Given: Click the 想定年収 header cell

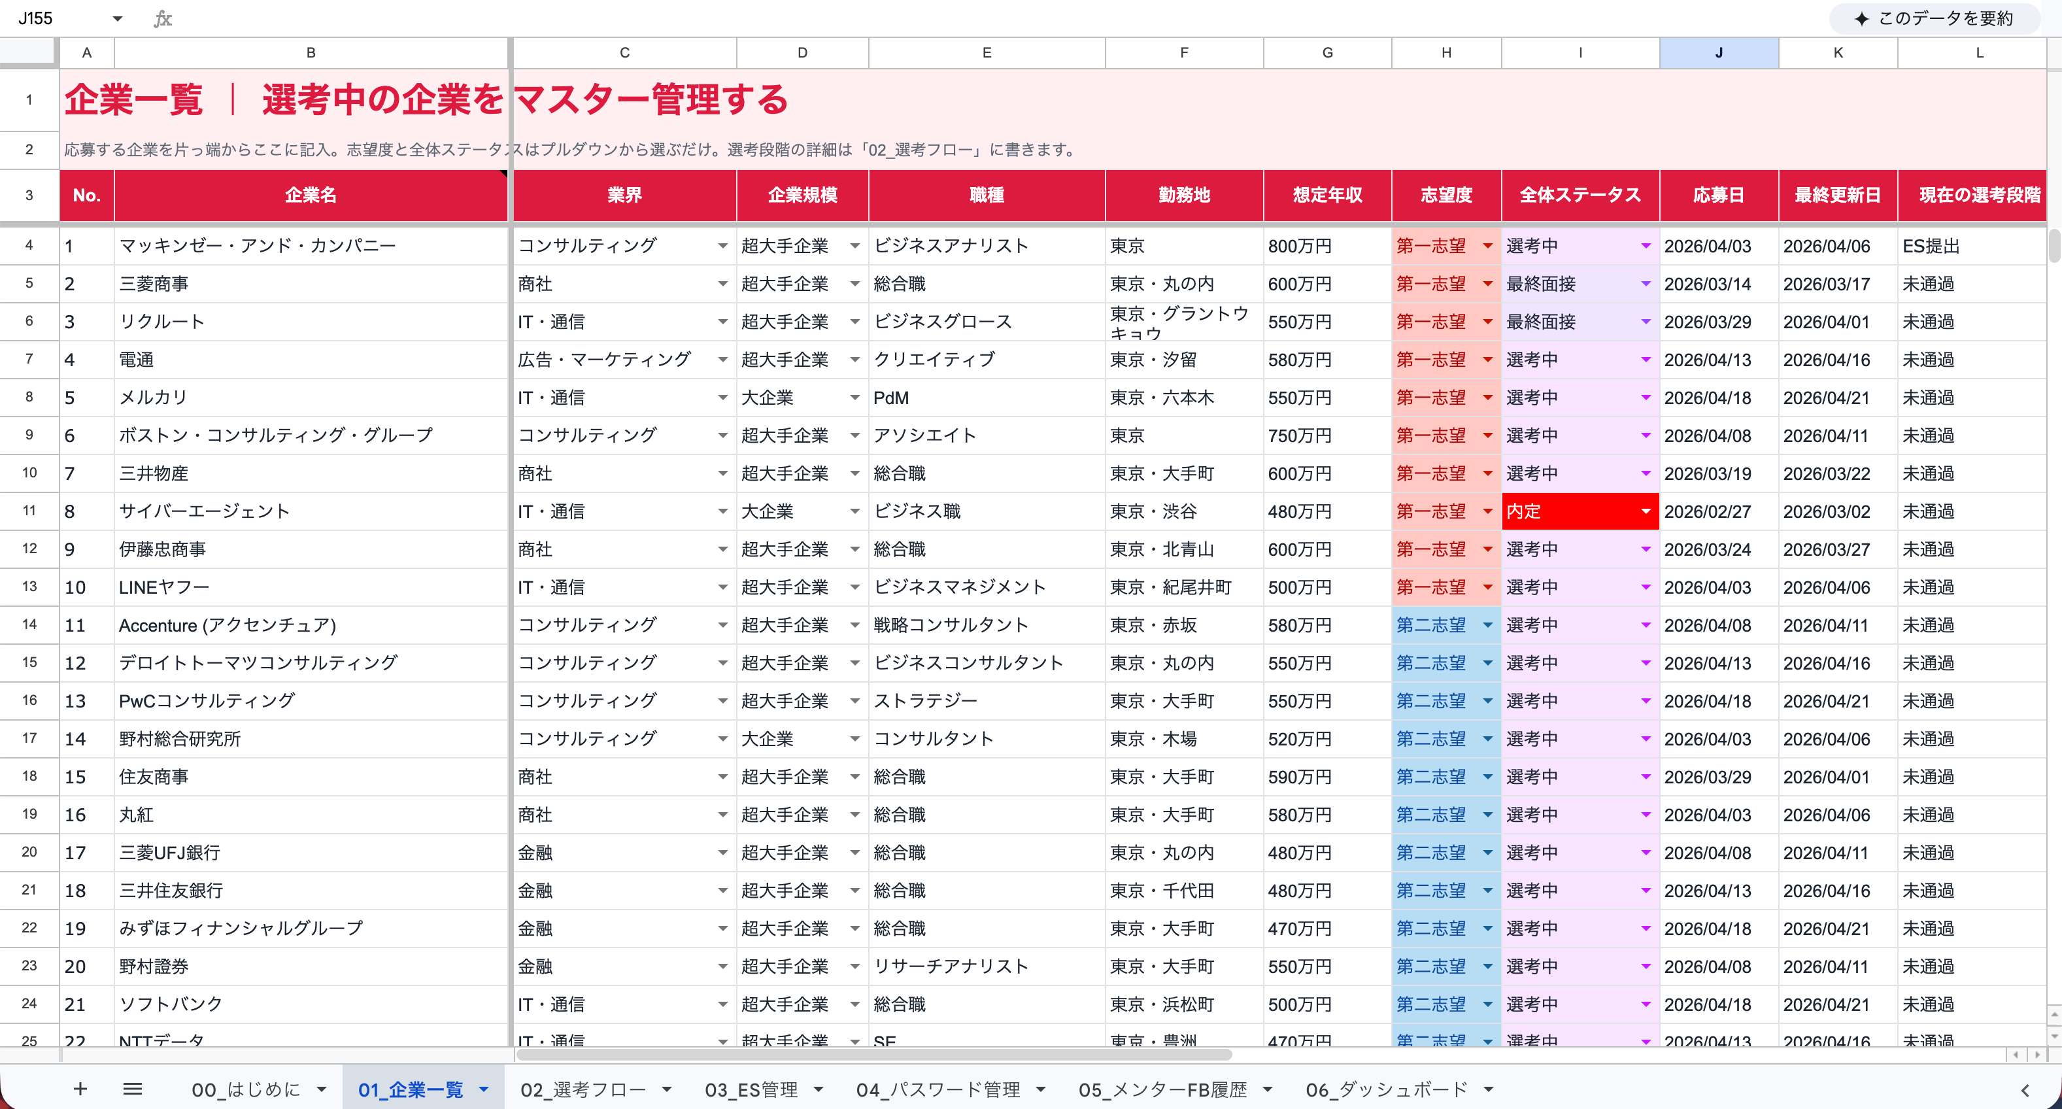Looking at the screenshot, I should point(1327,196).
